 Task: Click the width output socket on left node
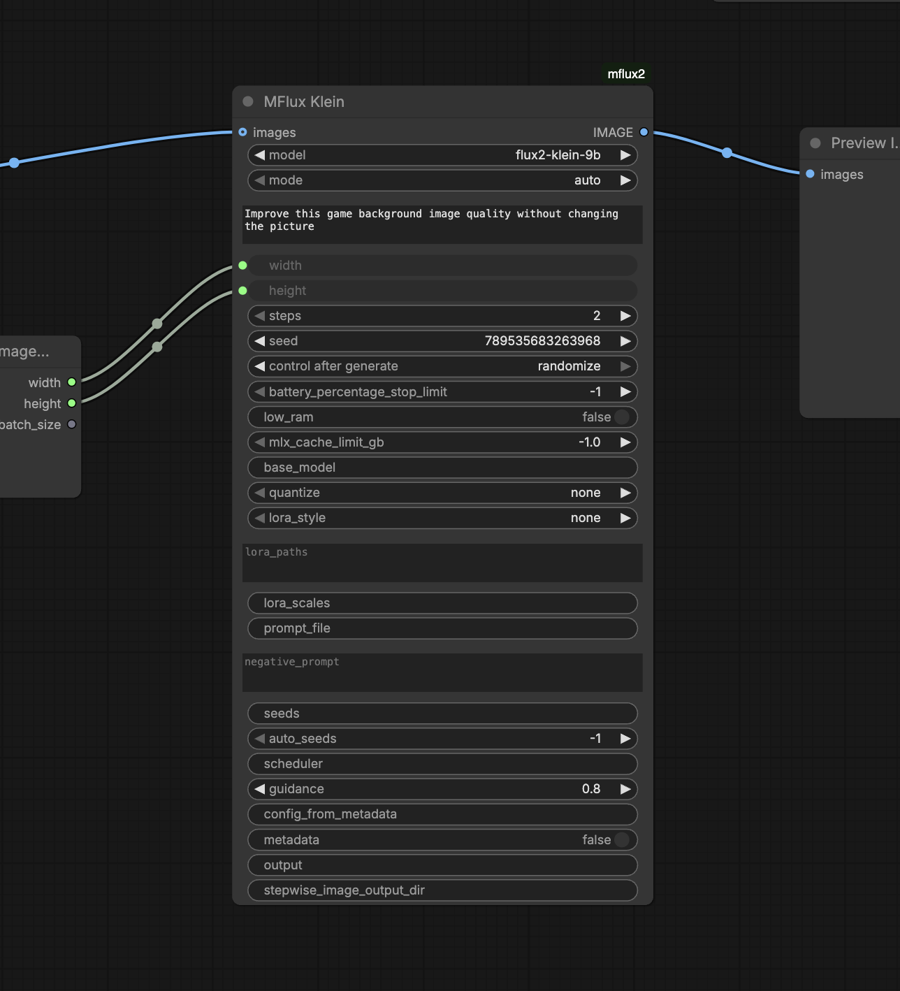point(71,382)
